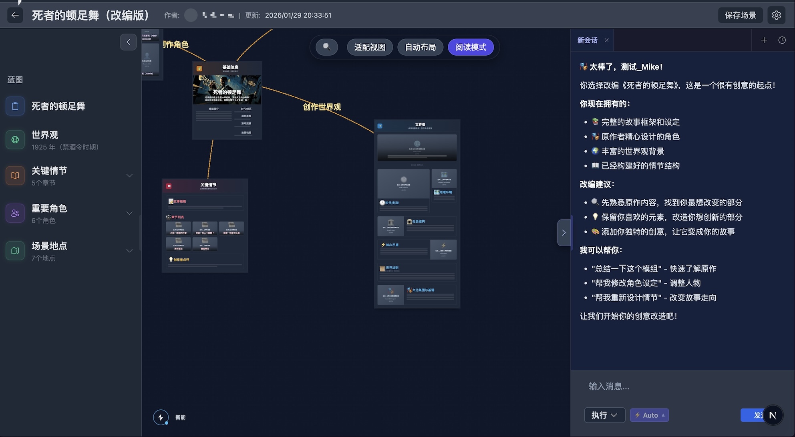Open the search magnifier on the canvas toolbar
The image size is (795, 437).
326,47
